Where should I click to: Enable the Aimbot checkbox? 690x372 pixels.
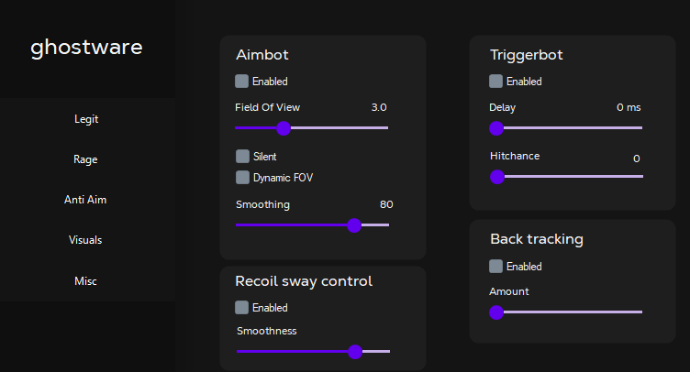pyautogui.click(x=241, y=82)
